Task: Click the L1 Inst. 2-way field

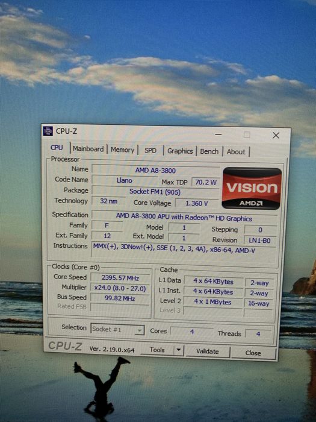Action: click(259, 293)
